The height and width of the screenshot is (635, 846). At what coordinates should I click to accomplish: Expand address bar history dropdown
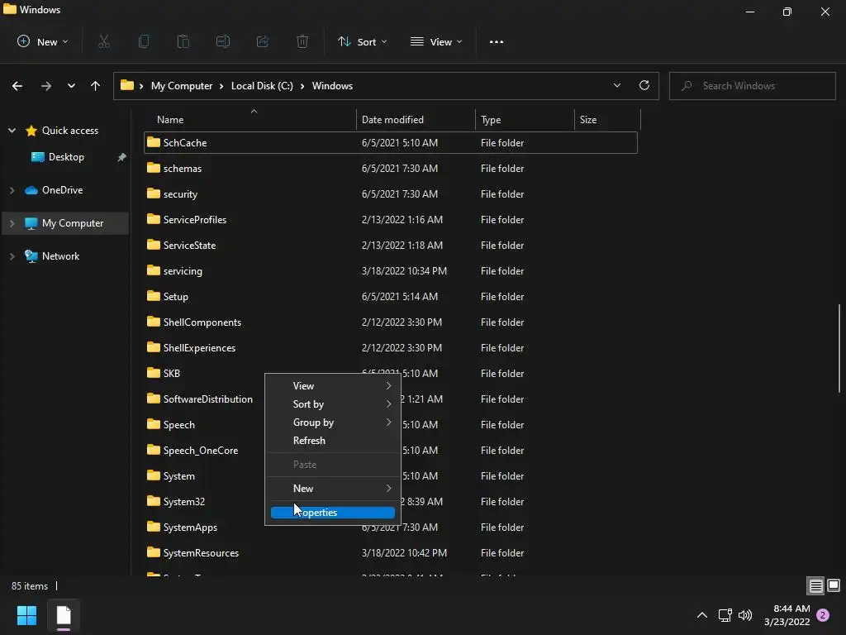click(616, 85)
